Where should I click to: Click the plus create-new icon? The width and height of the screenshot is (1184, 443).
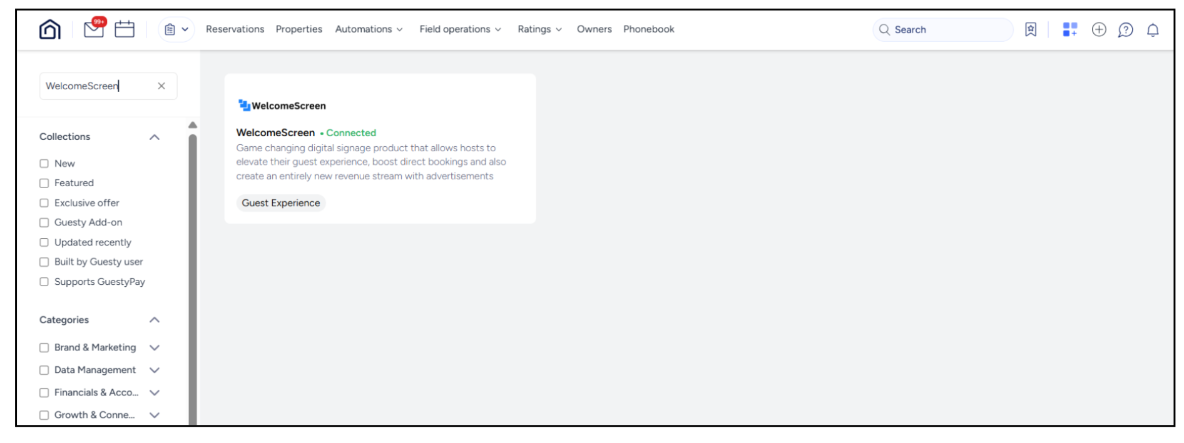pos(1099,29)
